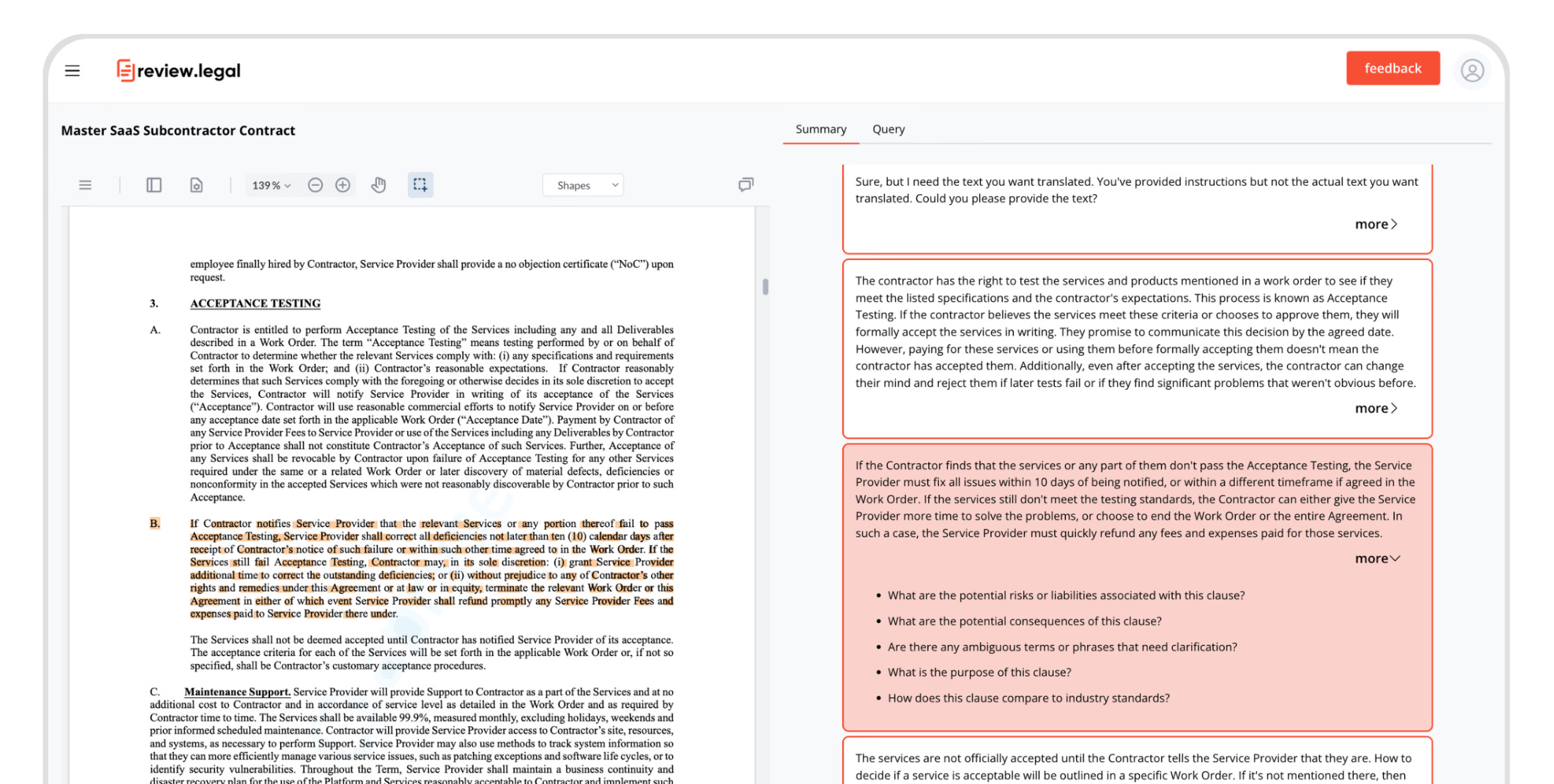Select the hand pan tool

tap(379, 185)
